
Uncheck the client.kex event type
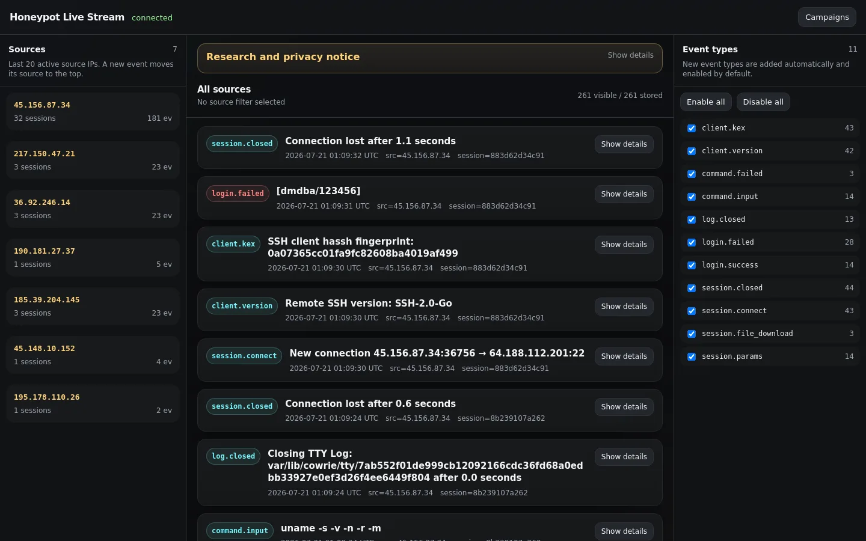pos(692,128)
